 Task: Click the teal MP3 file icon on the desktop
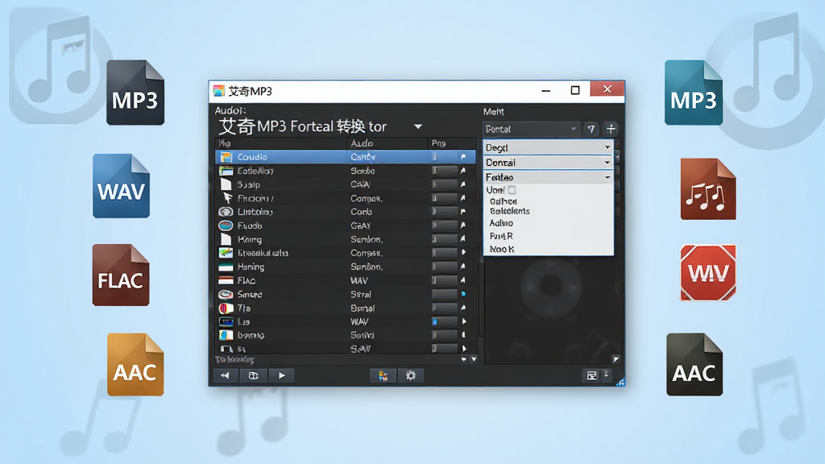point(694,93)
